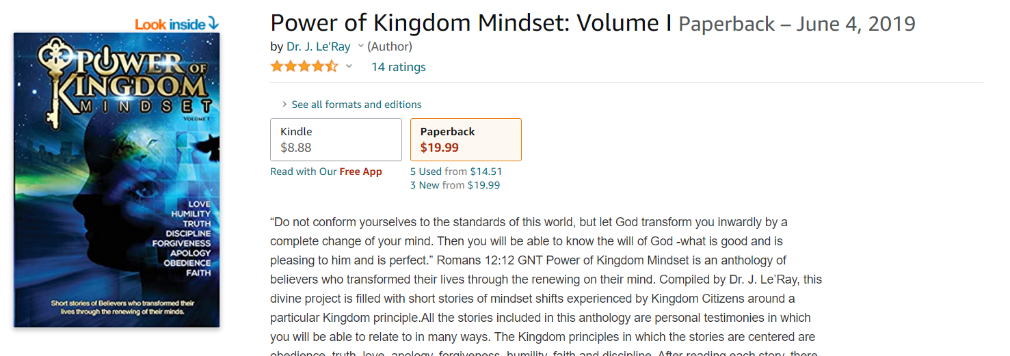This screenshot has width=1010, height=356.
Task: Click Read with Our Free App
Action: [325, 172]
